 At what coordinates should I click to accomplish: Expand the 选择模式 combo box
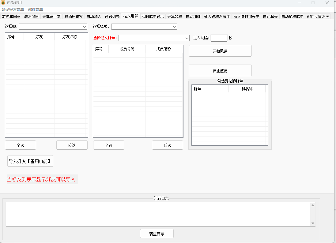pyautogui.click(x=144, y=27)
